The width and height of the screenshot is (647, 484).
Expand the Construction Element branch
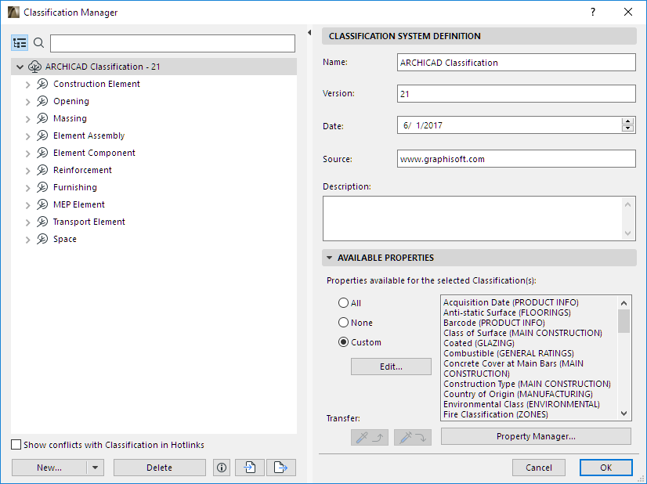(28, 84)
